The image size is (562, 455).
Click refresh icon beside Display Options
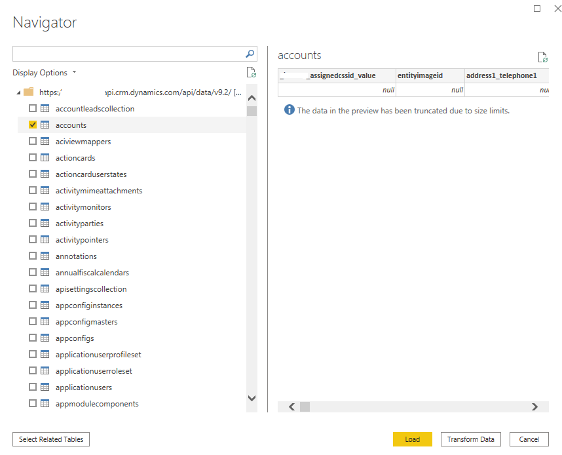(x=251, y=73)
